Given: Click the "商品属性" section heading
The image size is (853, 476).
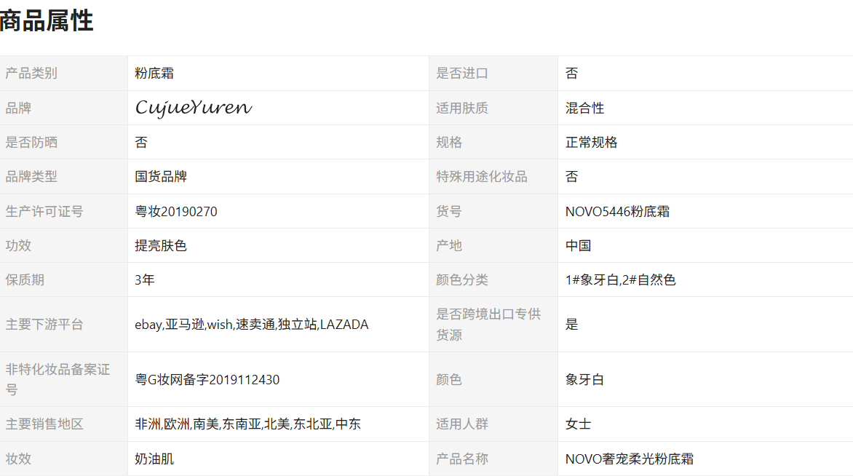Looking at the screenshot, I should tap(47, 21).
